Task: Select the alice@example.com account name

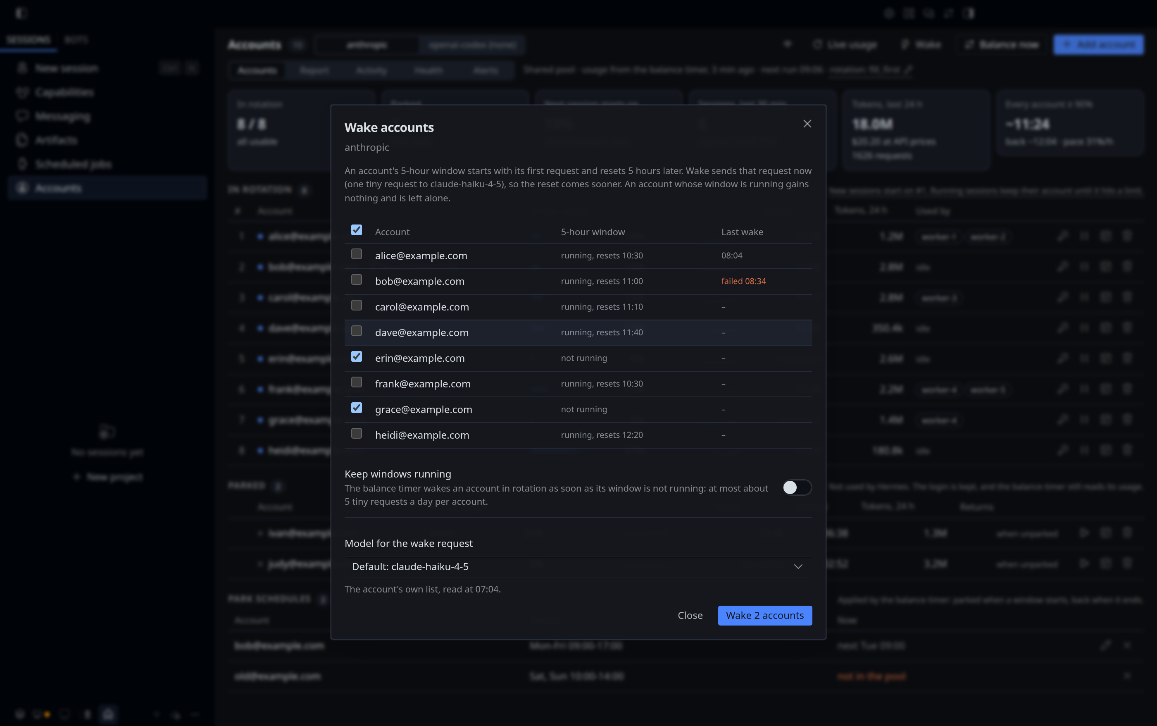Action: pyautogui.click(x=421, y=256)
